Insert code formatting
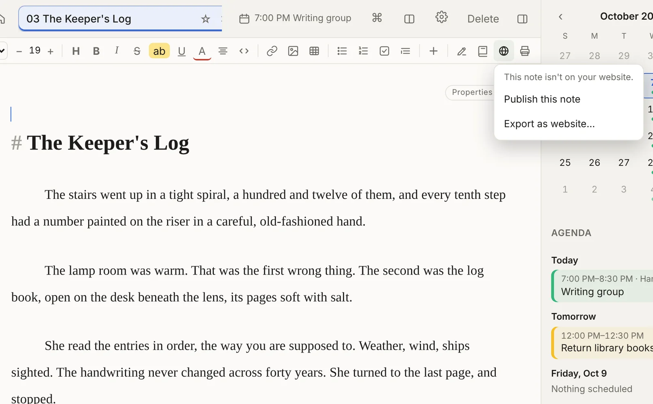653x404 pixels. (x=244, y=51)
